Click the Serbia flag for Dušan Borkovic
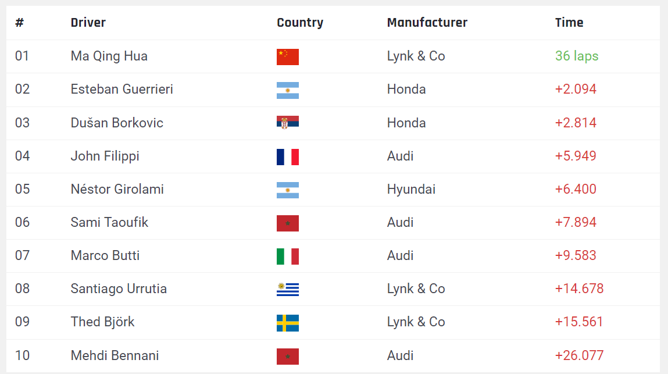The image size is (668, 374). point(287,123)
